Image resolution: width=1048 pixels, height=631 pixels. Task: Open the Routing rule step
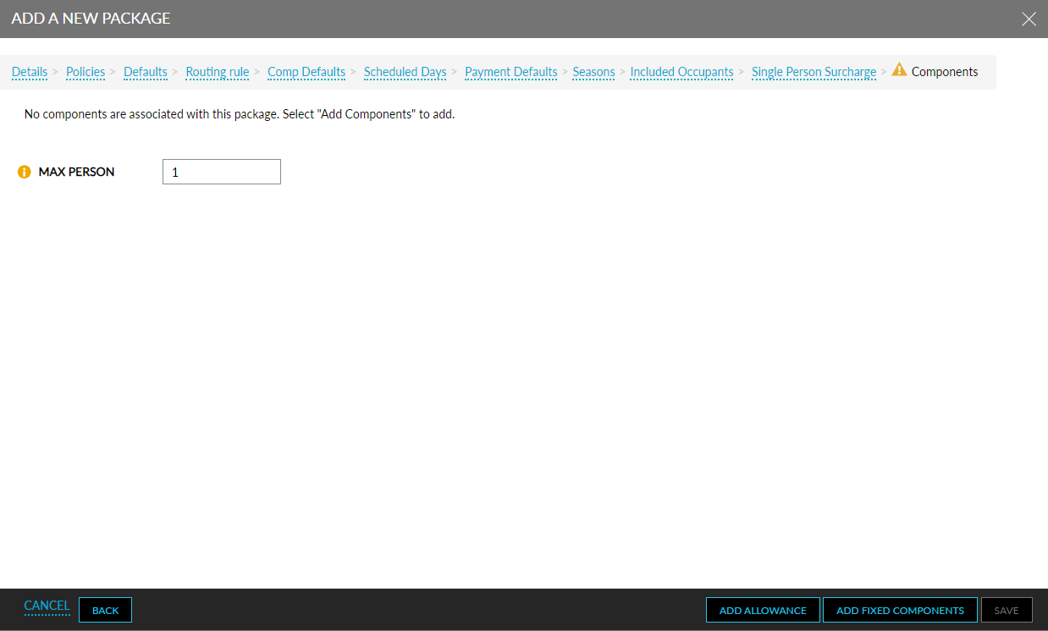(x=217, y=72)
